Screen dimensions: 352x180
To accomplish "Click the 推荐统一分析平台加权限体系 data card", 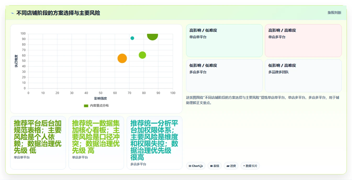I will [154, 143].
